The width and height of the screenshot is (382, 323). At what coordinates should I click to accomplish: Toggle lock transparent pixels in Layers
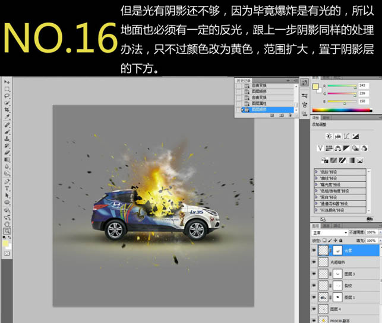[x=324, y=241]
